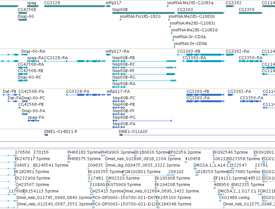Screen dimensions: 275x209
Task: Click the CG3328 gene label
Action: point(52,3)
